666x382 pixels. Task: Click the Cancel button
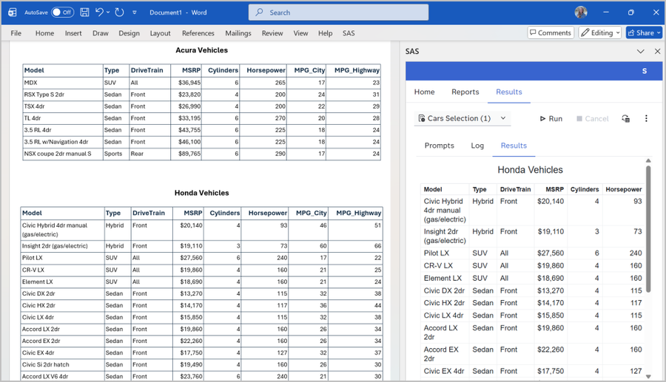click(593, 119)
